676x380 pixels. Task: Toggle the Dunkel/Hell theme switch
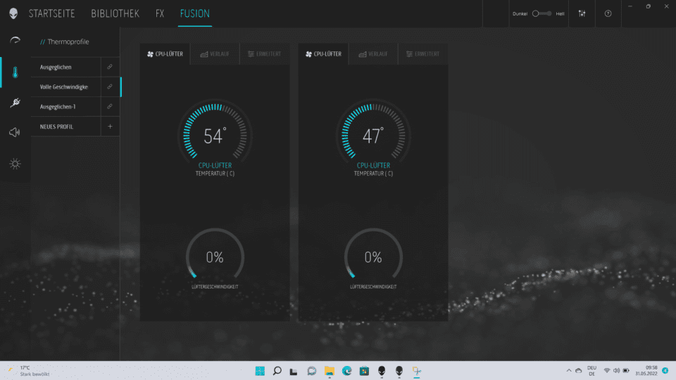541,13
